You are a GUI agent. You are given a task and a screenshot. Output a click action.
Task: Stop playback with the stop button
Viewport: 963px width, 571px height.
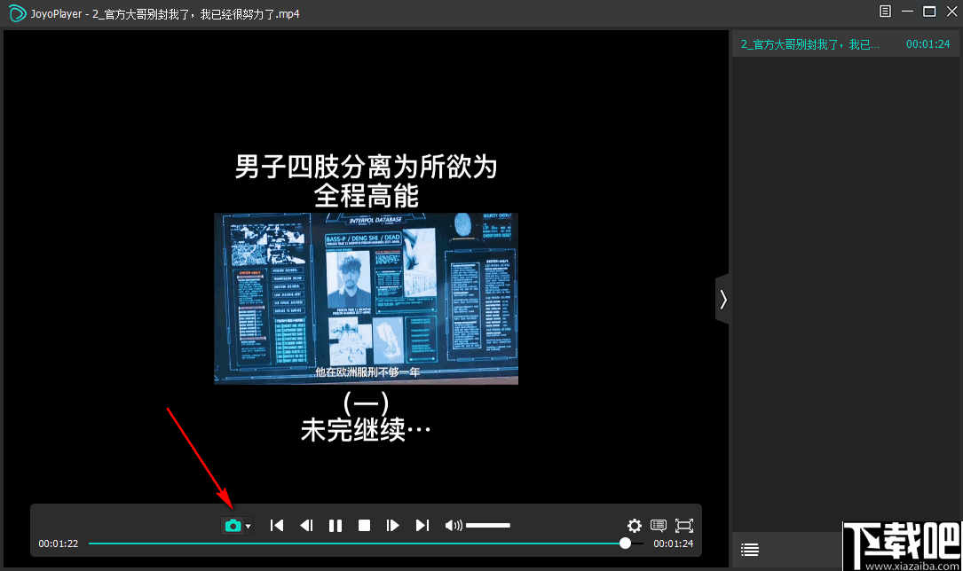364,525
